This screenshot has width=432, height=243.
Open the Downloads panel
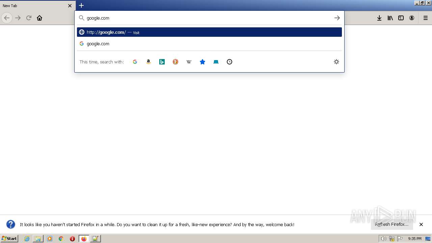click(379, 18)
